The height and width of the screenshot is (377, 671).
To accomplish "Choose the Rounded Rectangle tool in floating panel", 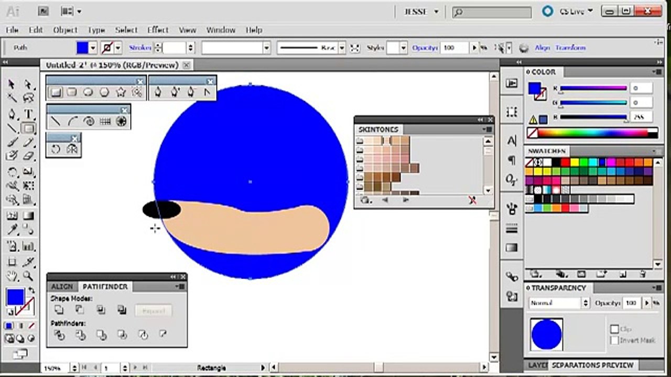I will point(72,93).
